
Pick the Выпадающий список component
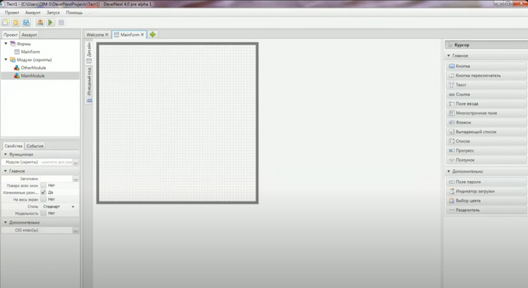pos(487,132)
